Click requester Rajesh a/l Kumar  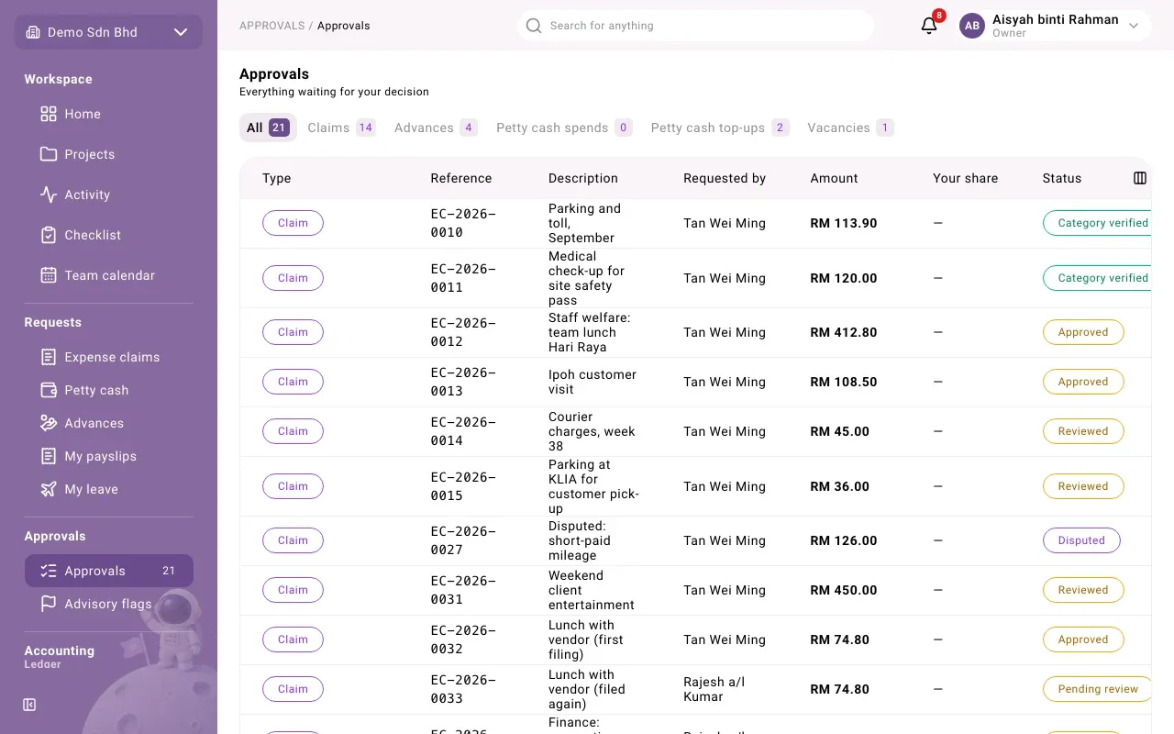click(714, 689)
